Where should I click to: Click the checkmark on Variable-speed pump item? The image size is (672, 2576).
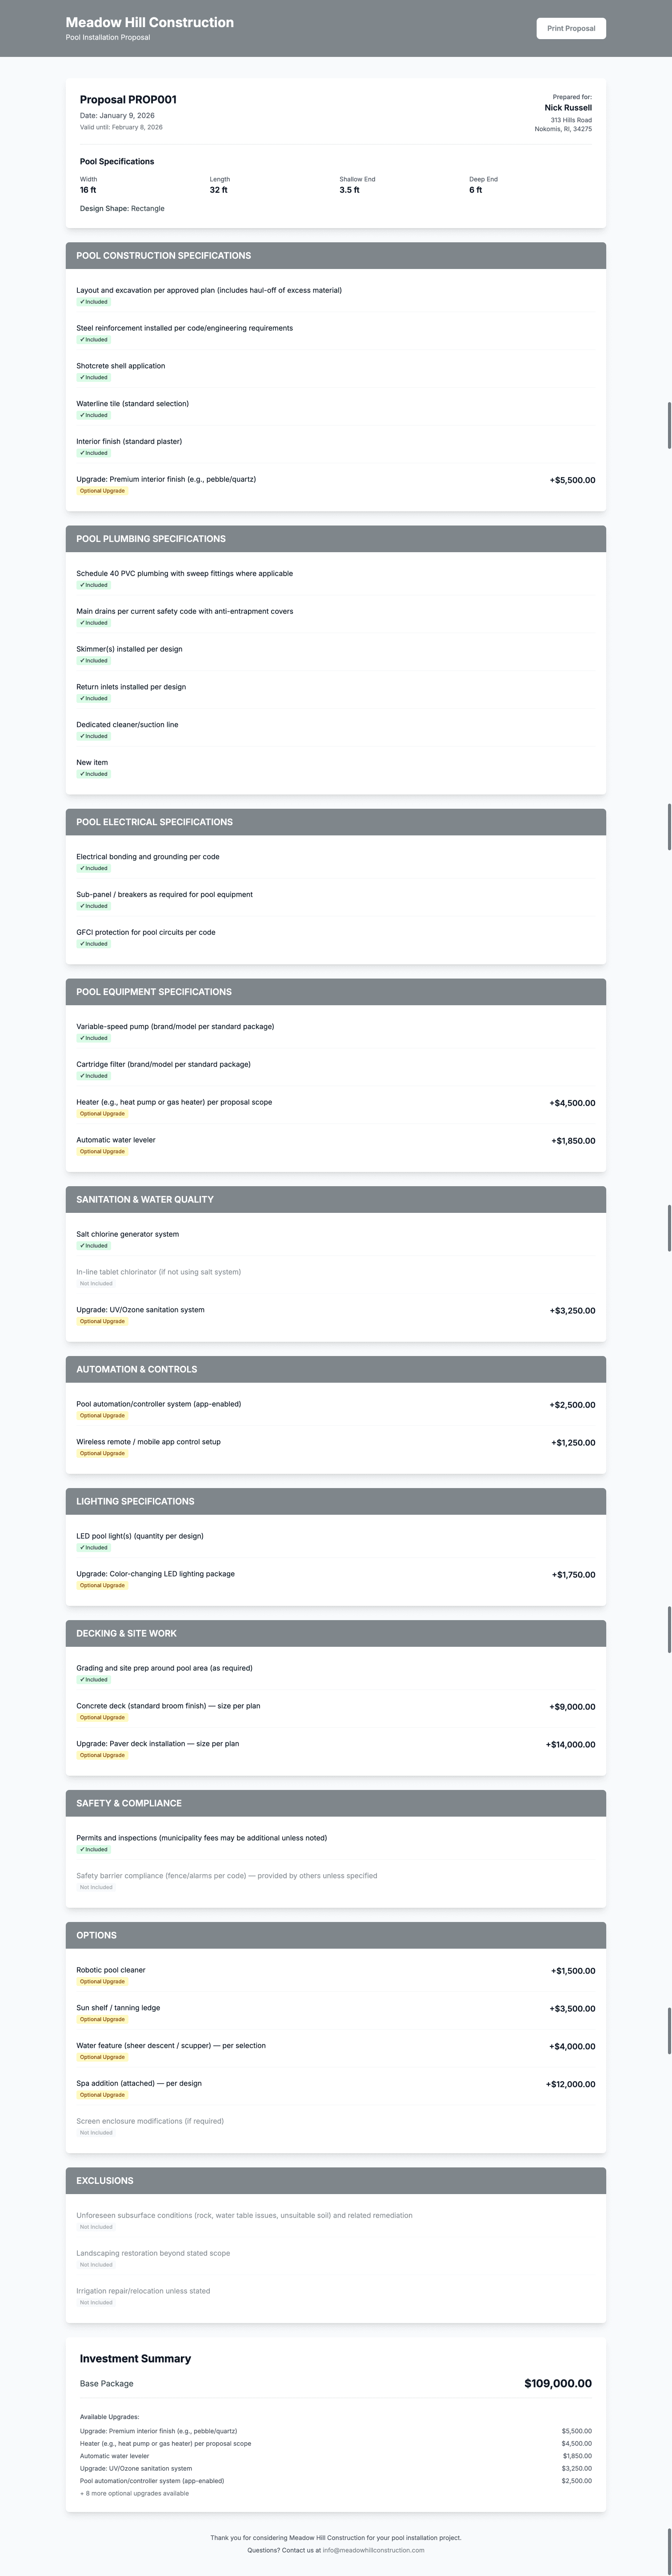pyautogui.click(x=82, y=1038)
